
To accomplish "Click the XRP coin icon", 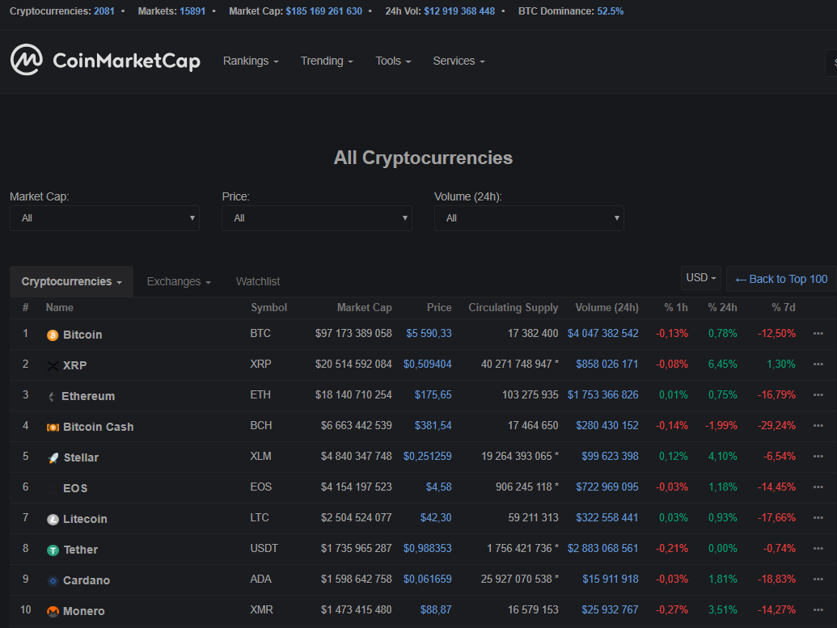I will pyautogui.click(x=53, y=365).
